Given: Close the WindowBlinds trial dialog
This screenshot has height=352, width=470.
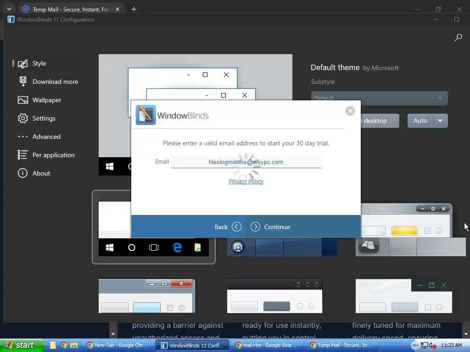Looking at the screenshot, I should (350, 111).
